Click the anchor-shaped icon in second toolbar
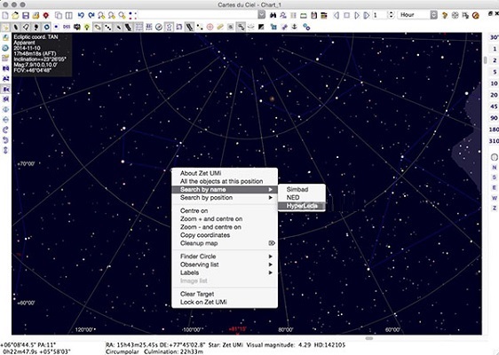 [295, 27]
